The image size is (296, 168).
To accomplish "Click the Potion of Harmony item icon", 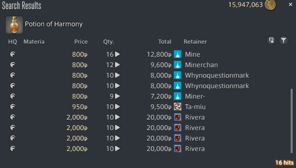I will [x=14, y=25].
